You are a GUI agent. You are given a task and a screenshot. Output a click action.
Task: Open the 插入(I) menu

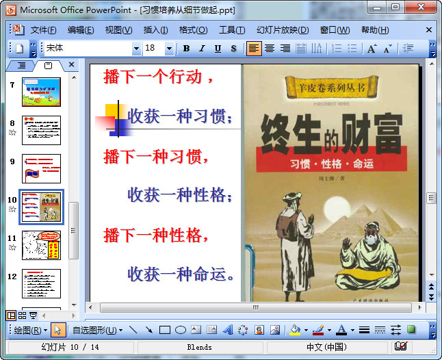[x=155, y=30]
